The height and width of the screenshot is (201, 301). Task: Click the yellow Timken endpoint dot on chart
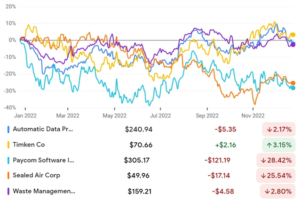[x=293, y=35]
